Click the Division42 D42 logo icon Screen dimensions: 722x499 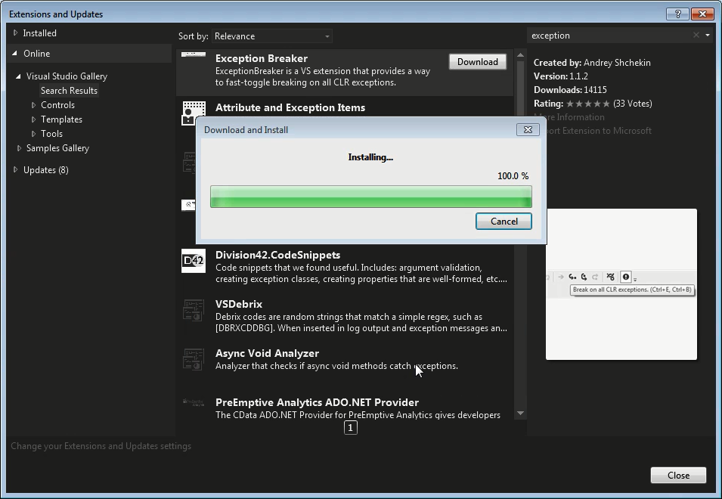tap(194, 261)
